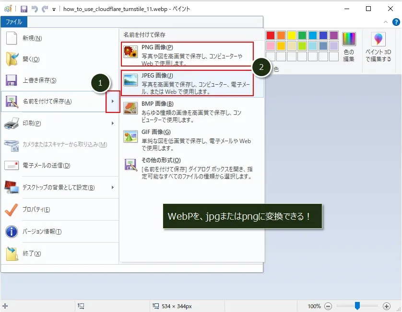Click the その他の形式(O) save icon
This screenshot has height=312, width=402.
[x=131, y=165]
